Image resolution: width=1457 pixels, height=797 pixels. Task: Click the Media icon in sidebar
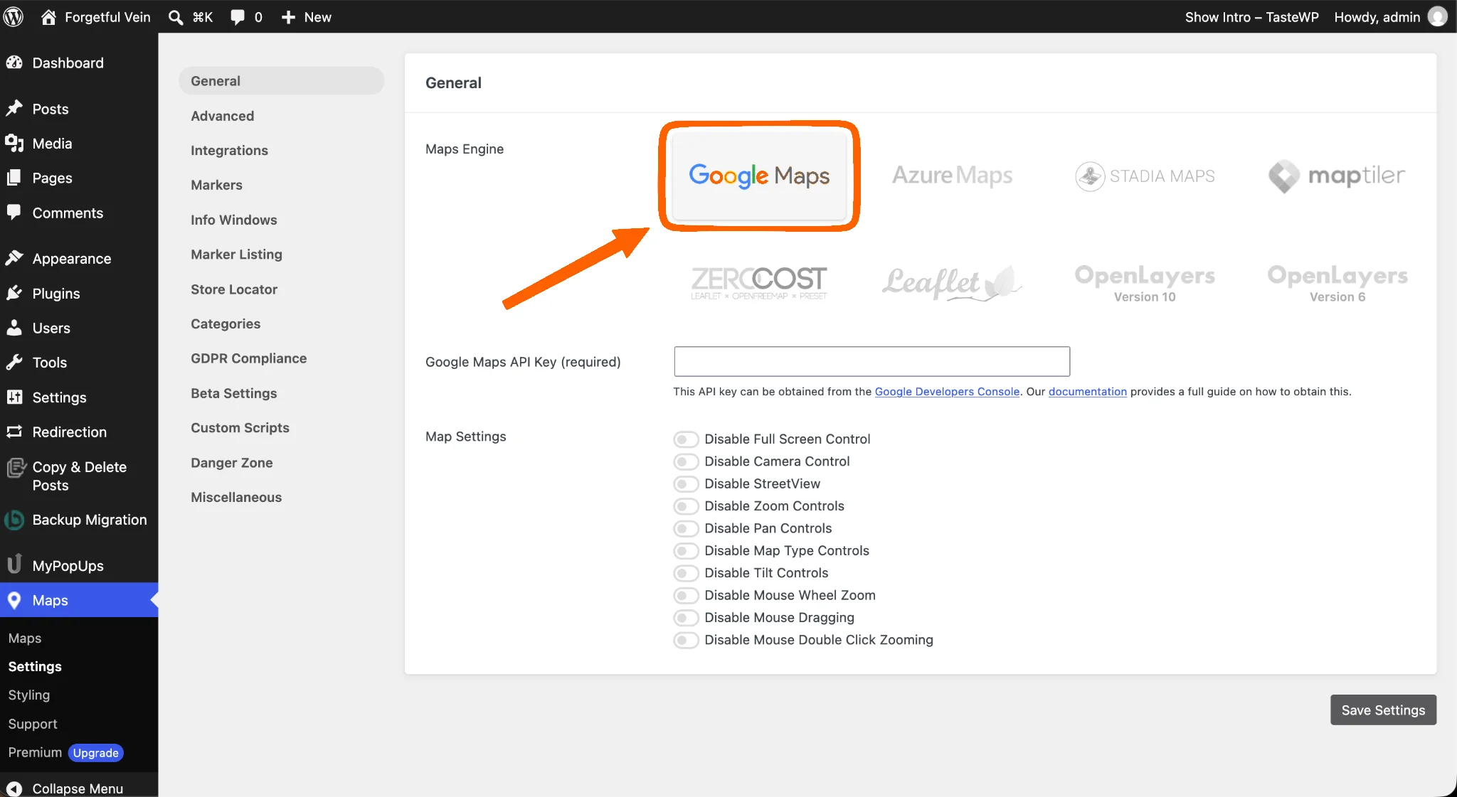tap(14, 143)
